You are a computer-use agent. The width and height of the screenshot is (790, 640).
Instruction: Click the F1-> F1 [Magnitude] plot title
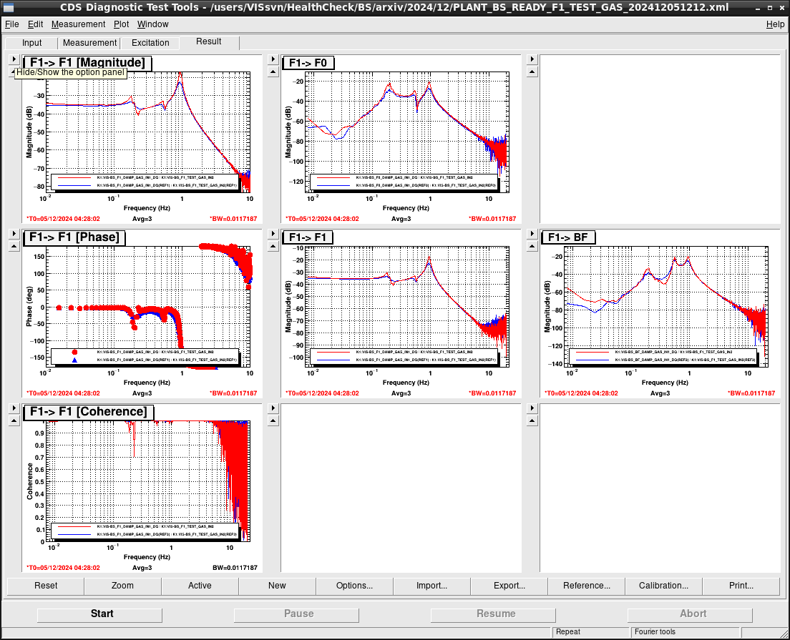pos(87,62)
